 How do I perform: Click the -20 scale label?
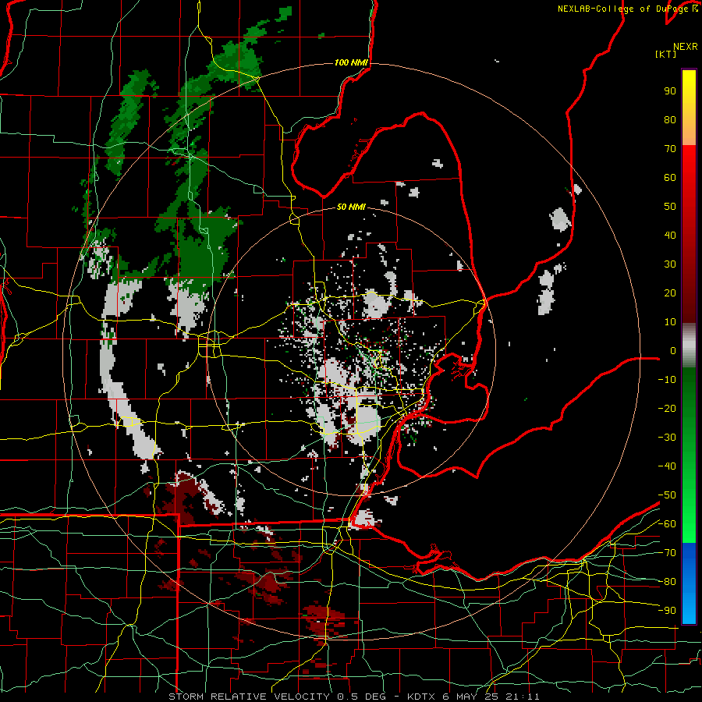click(667, 408)
